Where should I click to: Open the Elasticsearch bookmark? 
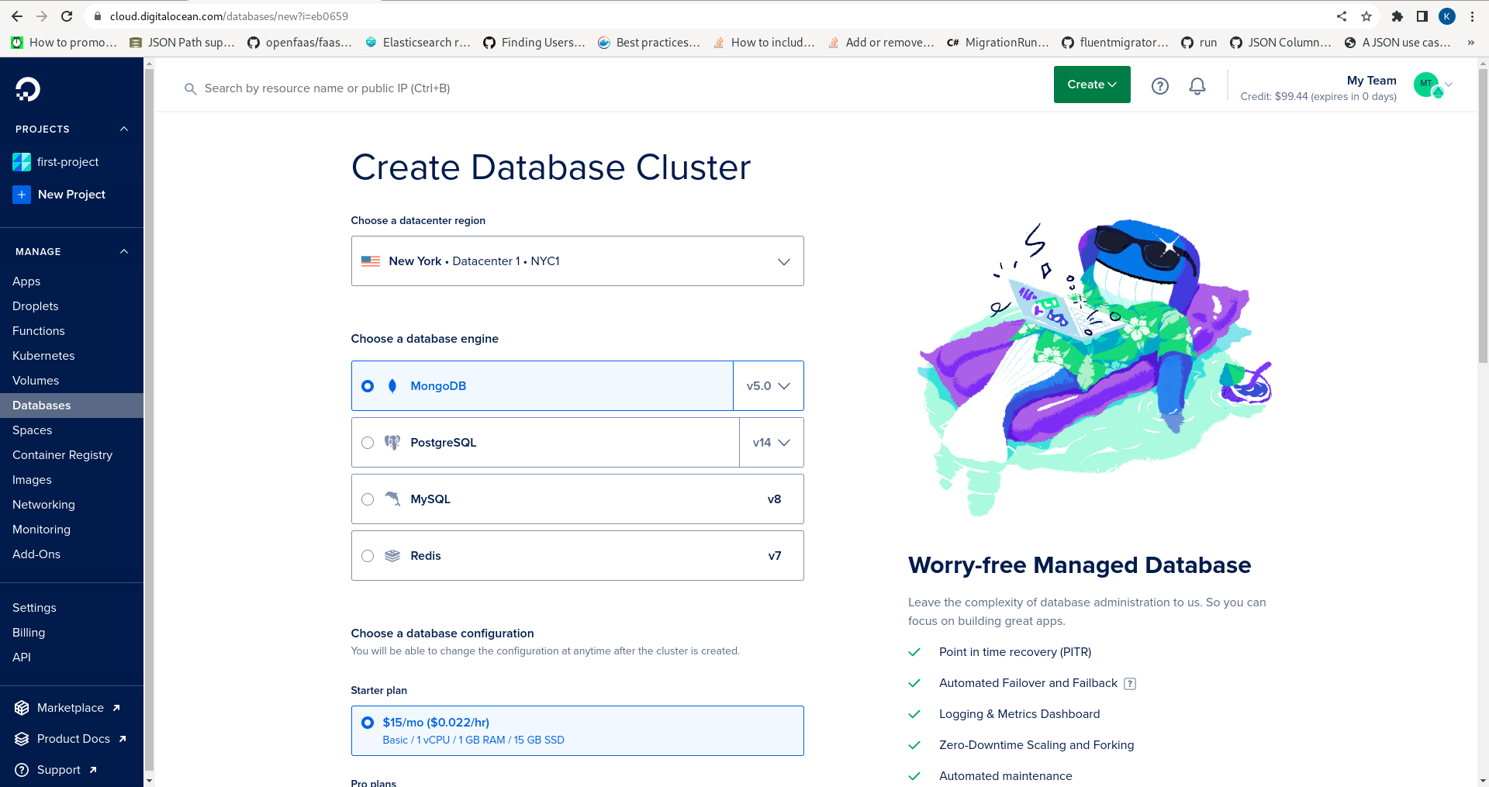(418, 43)
